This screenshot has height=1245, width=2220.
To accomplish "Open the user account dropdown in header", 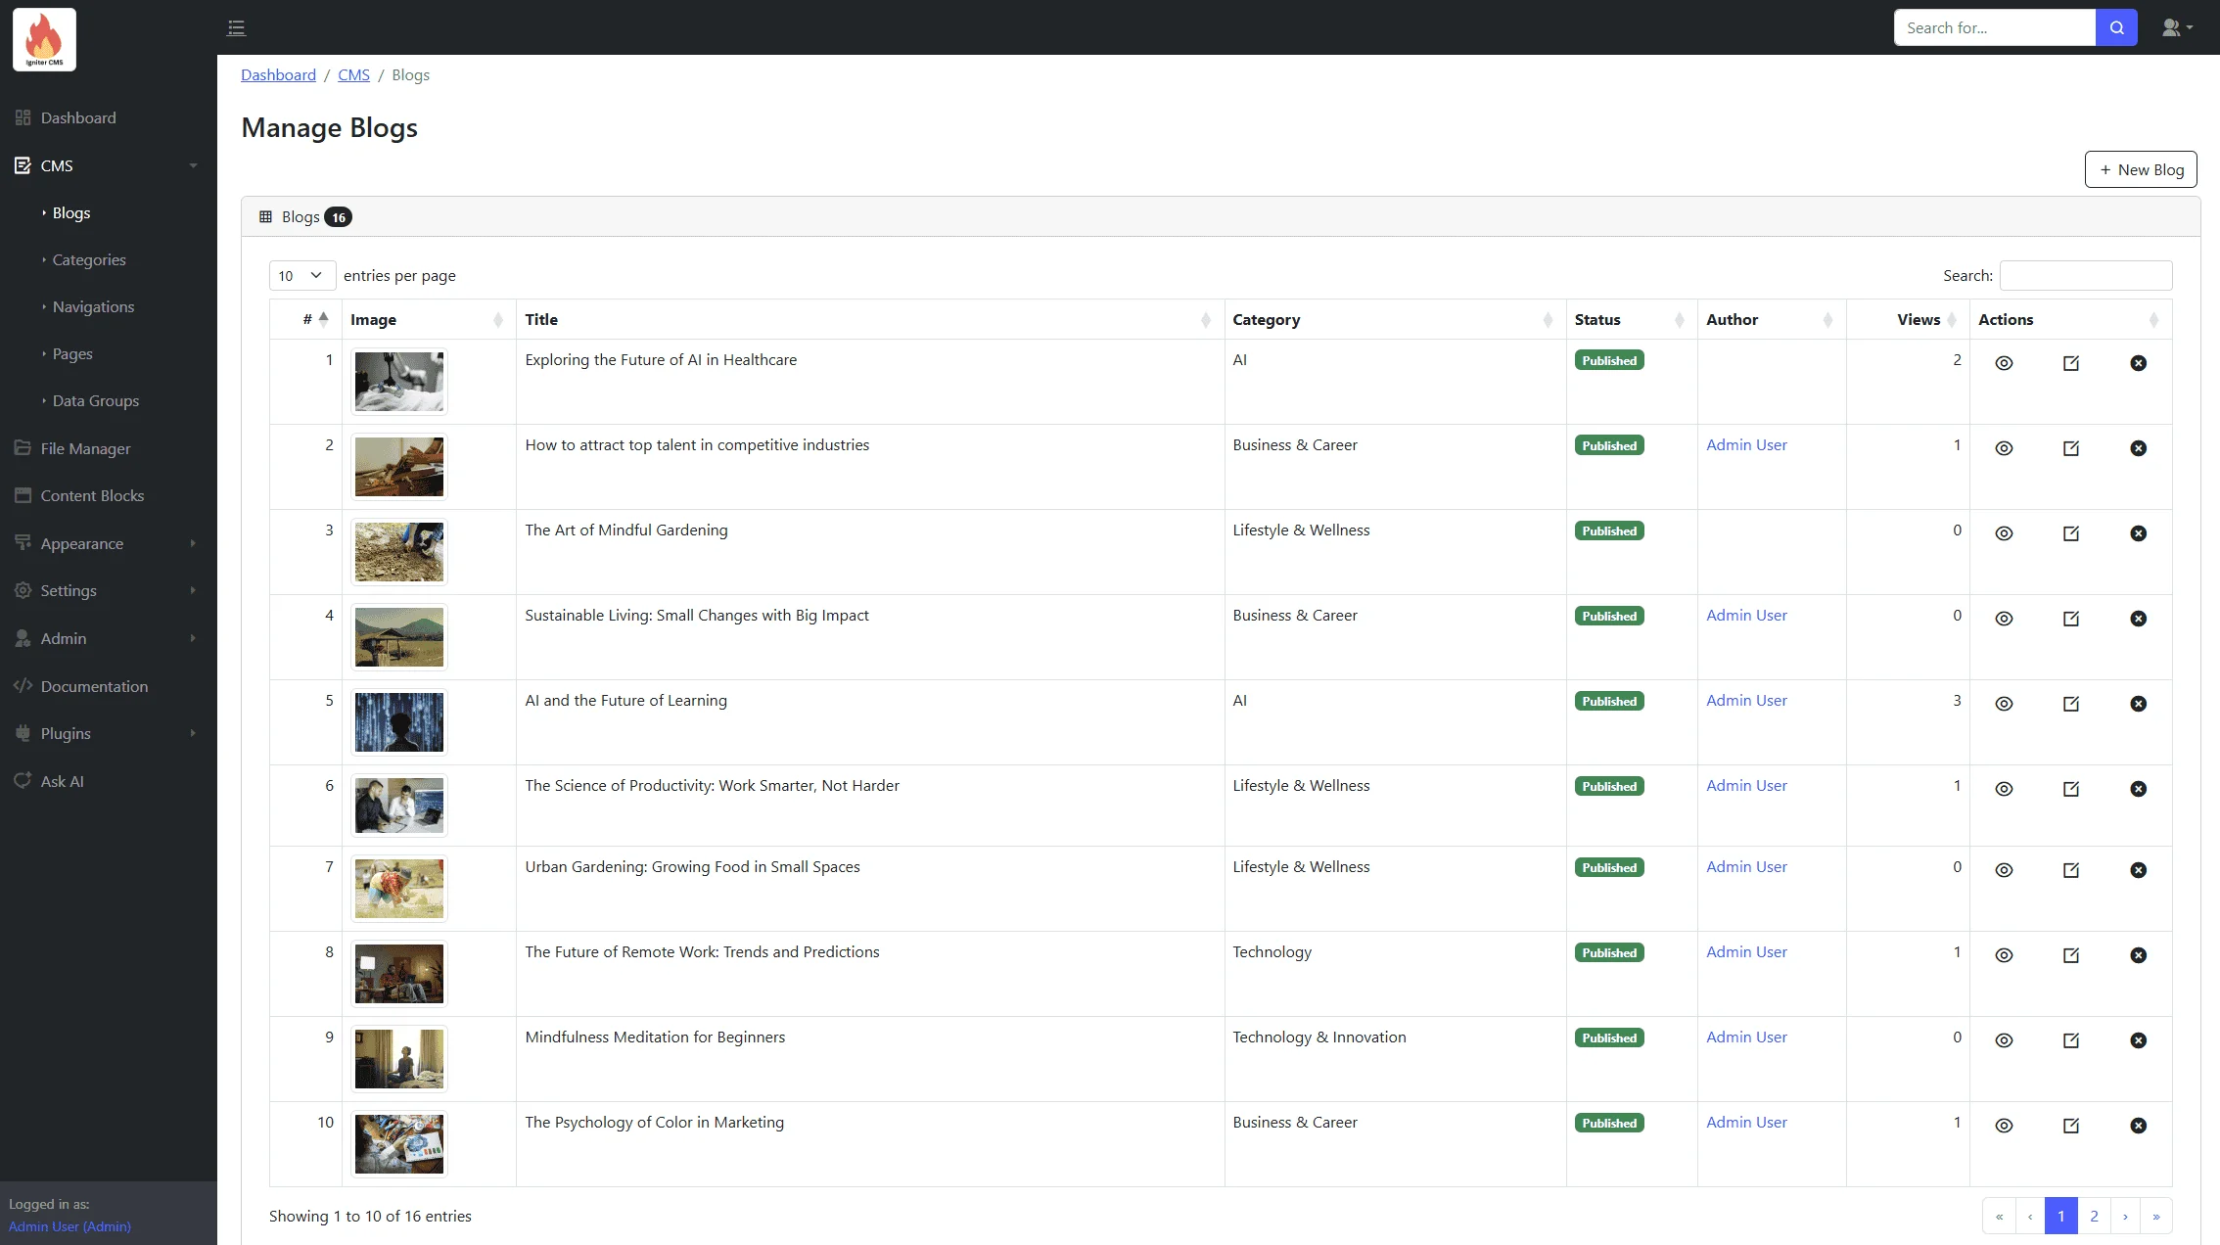I will pyautogui.click(x=2175, y=26).
